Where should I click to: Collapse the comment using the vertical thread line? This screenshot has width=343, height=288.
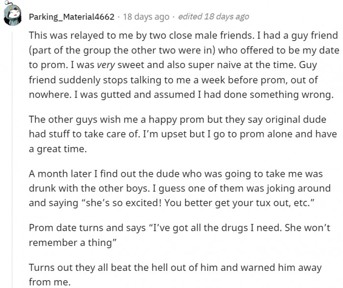pos(12,160)
